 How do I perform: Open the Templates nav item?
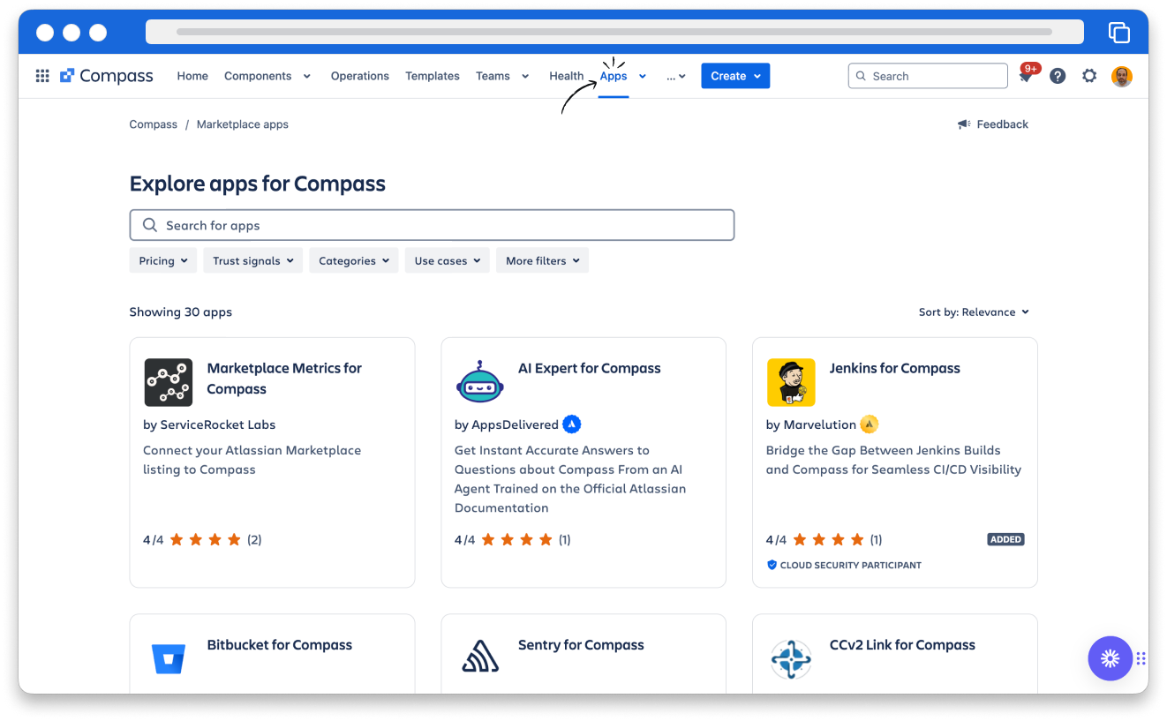433,76
